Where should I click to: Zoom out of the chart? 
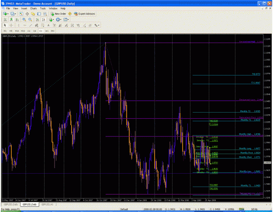coord(30,20)
